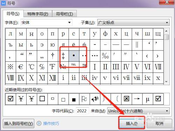Pick recent boxed X symbol
This screenshot has height=131, width=175.
(126, 99)
